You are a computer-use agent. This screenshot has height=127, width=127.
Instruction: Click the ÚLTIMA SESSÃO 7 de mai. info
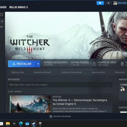[80, 63]
